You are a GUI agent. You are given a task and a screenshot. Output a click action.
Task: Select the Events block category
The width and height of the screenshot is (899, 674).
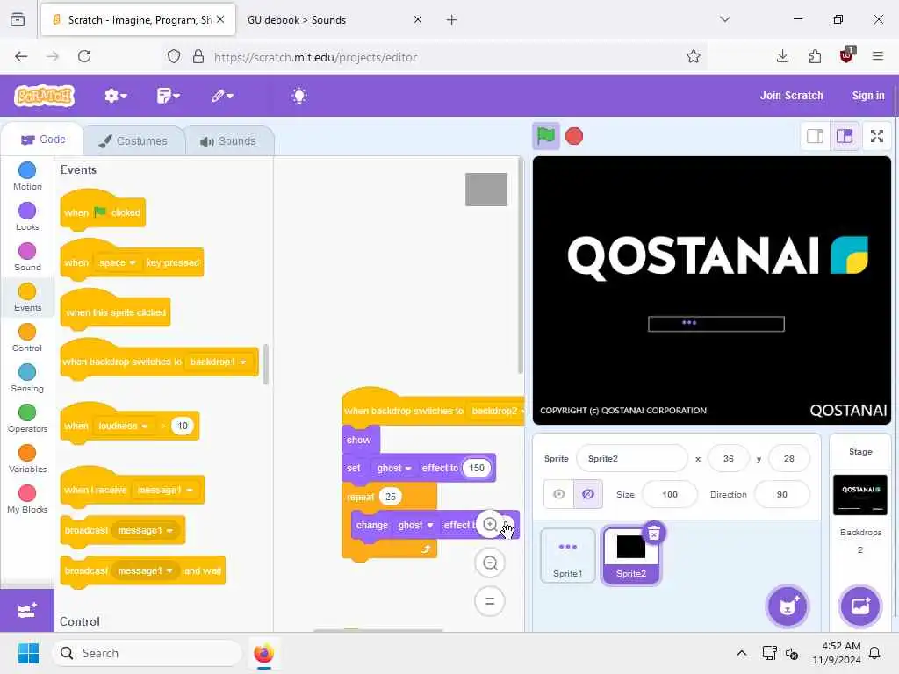pos(27,297)
